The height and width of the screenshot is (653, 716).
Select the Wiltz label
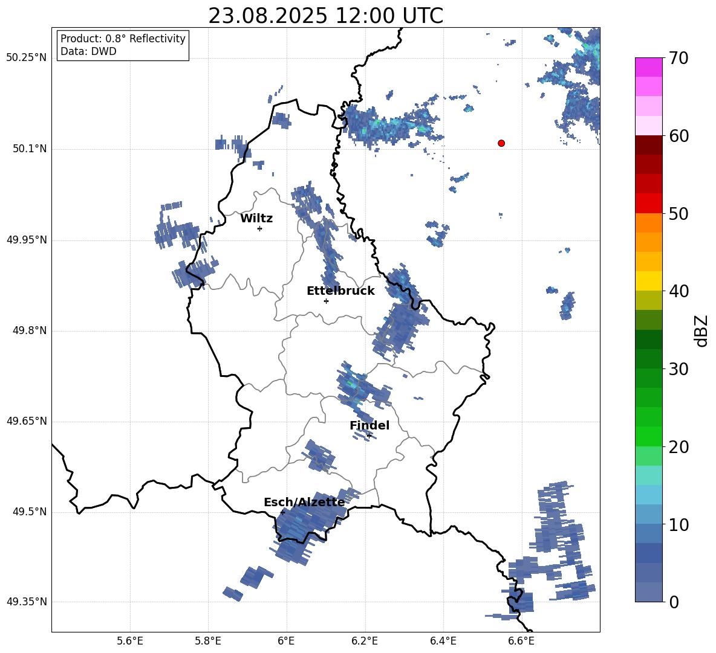[x=256, y=219]
